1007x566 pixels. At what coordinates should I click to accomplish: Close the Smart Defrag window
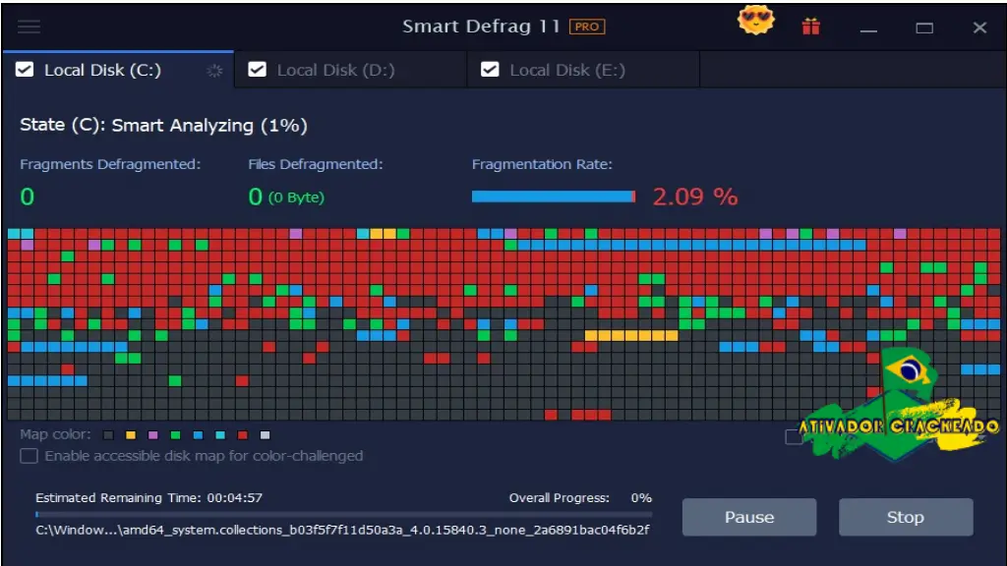[979, 28]
